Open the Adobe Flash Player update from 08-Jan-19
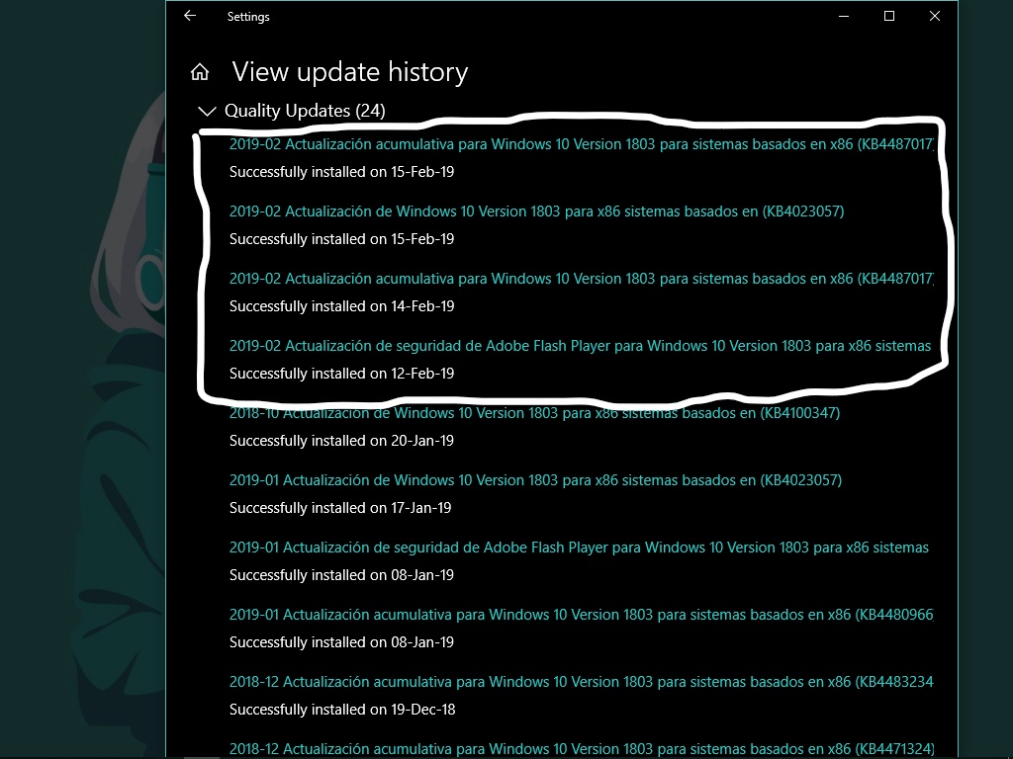 pyautogui.click(x=579, y=547)
